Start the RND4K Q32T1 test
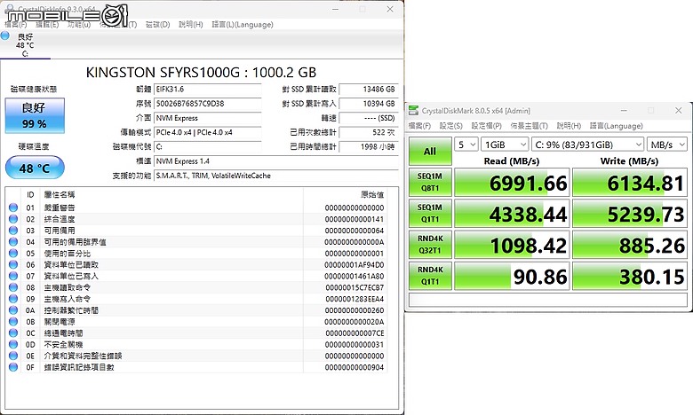Screen dimensions: 693x415 430,245
